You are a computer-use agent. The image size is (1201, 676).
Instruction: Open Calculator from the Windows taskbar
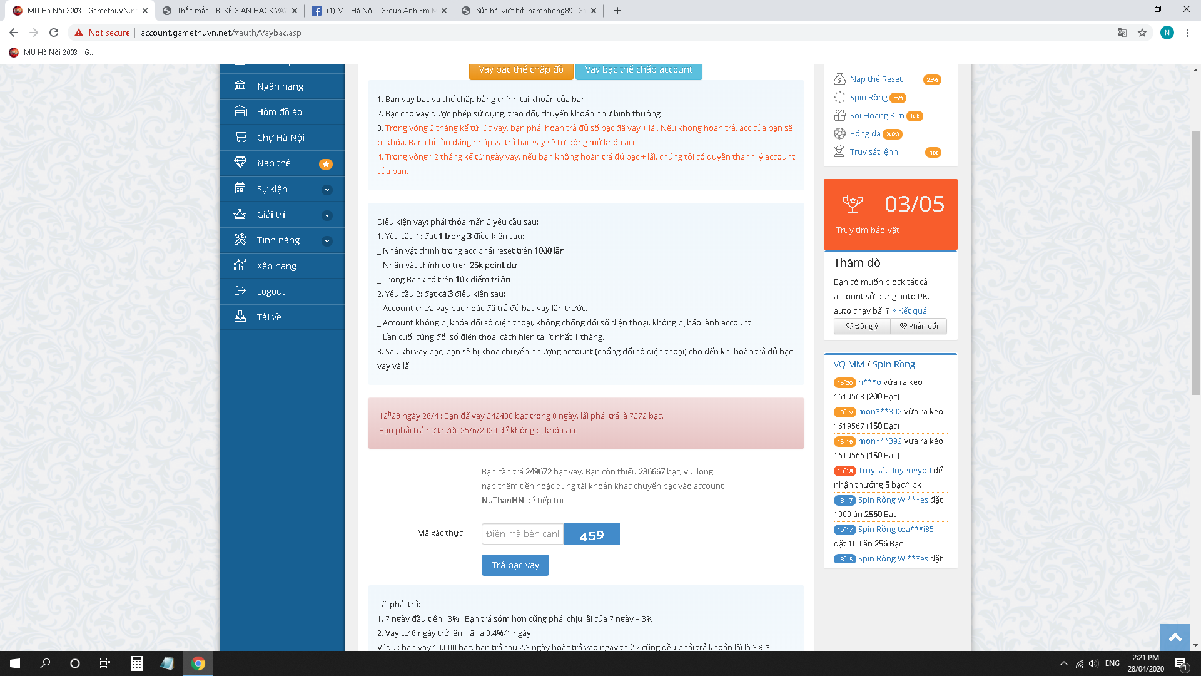[x=136, y=663]
